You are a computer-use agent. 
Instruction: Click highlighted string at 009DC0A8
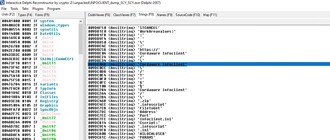209,64
